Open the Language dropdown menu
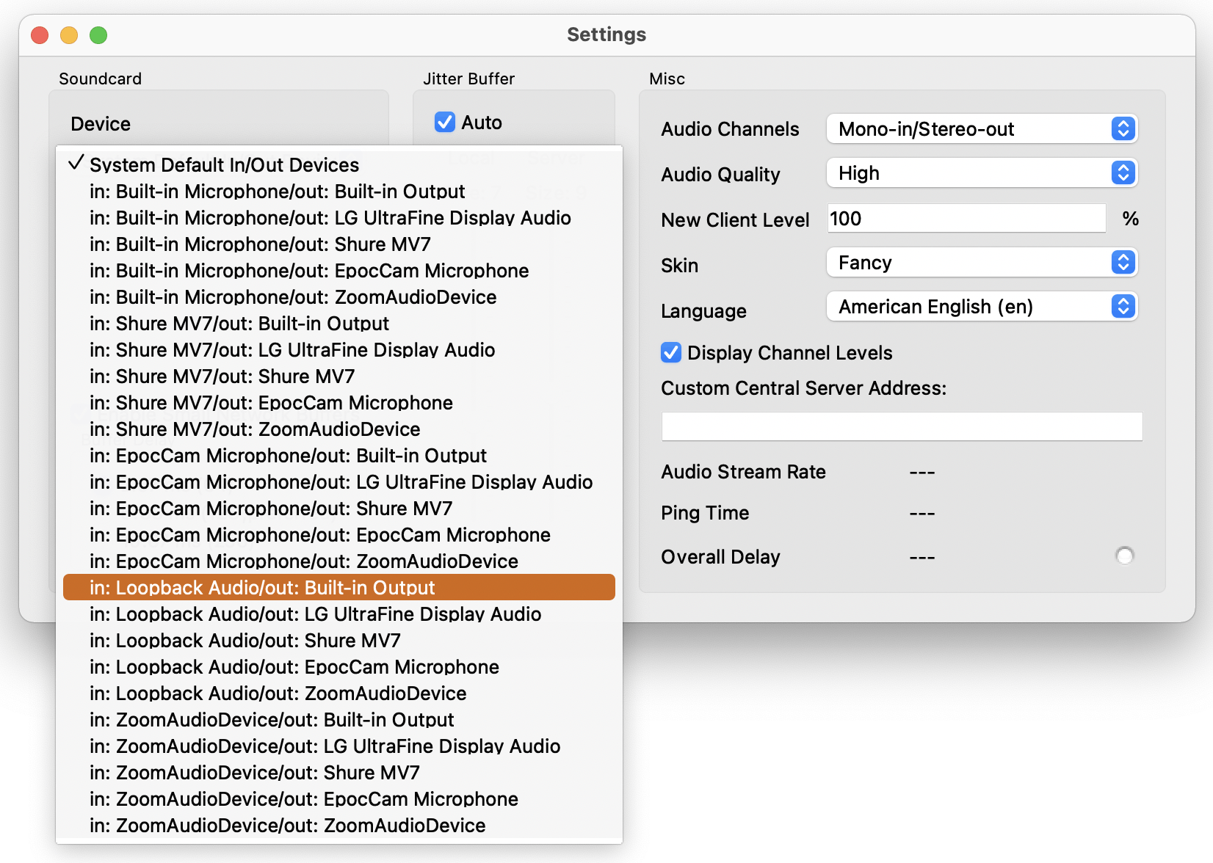This screenshot has height=863, width=1213. pos(981,307)
